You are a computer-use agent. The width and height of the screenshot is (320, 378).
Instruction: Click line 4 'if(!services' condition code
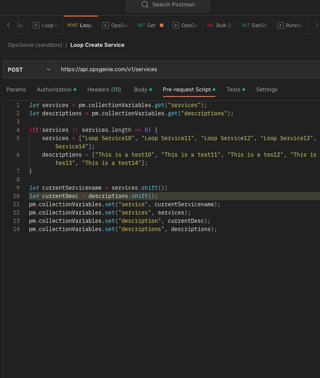click(93, 130)
